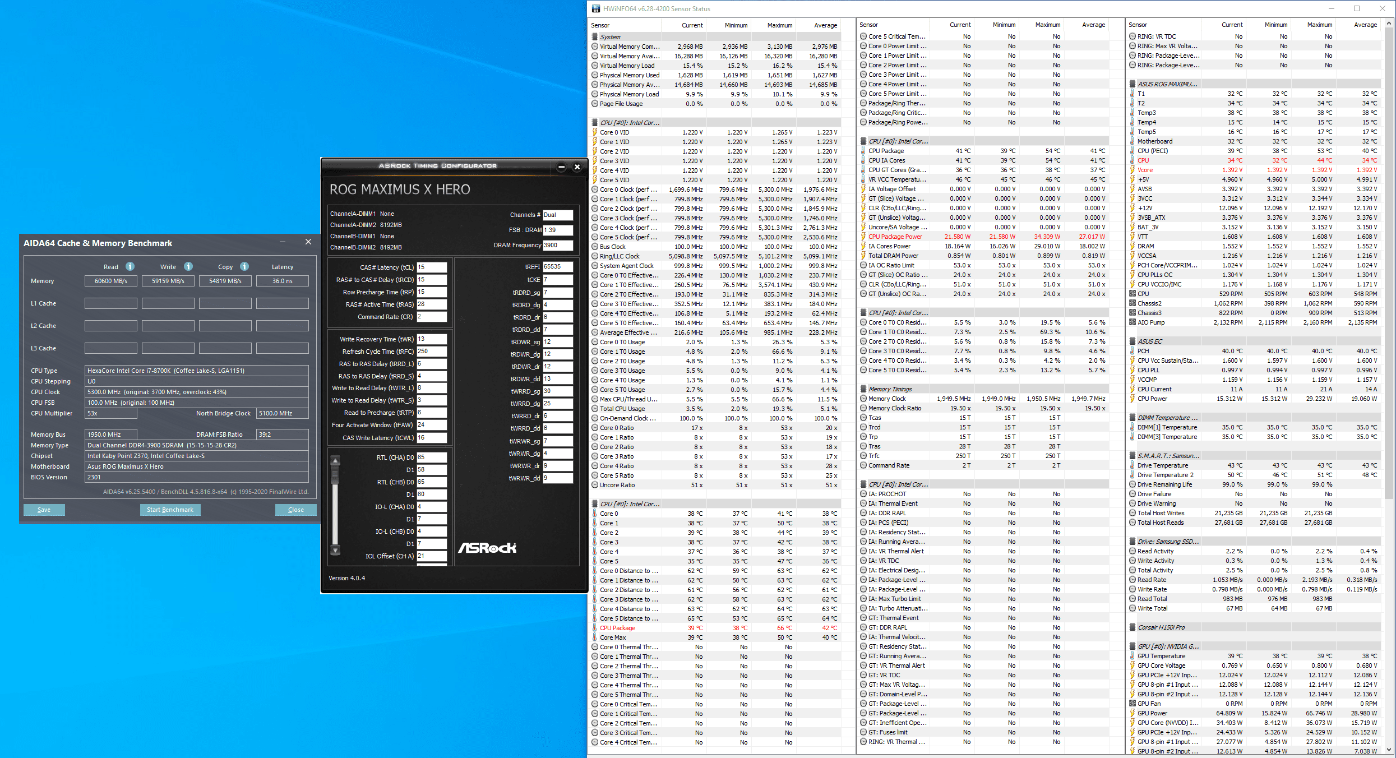Click the AIO Pump fan icon
The width and height of the screenshot is (1396, 758).
1132,322
